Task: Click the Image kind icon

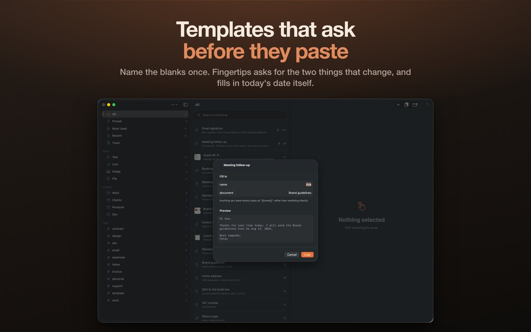Action: click(x=108, y=172)
